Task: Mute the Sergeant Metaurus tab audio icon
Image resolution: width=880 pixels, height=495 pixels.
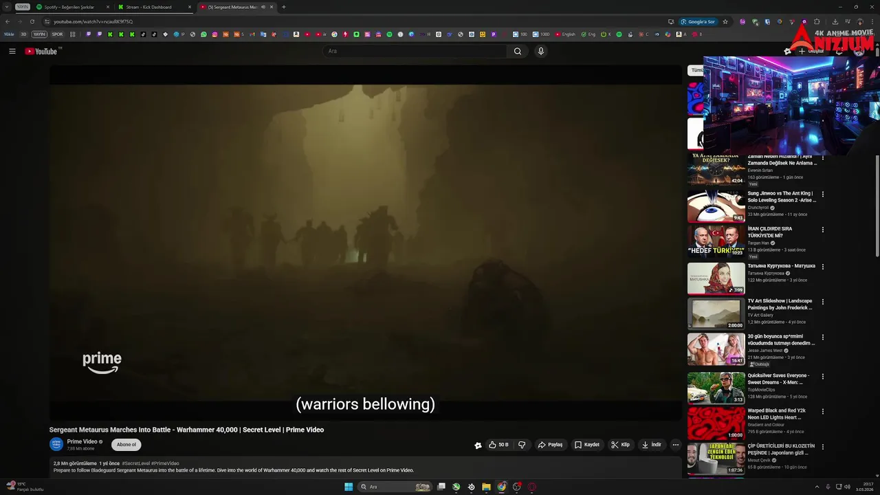Action: click(263, 7)
